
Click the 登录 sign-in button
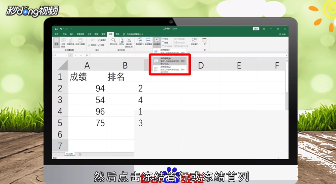coord(256,29)
